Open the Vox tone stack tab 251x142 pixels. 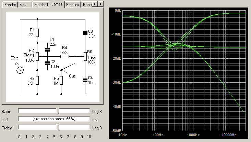tap(23, 5)
